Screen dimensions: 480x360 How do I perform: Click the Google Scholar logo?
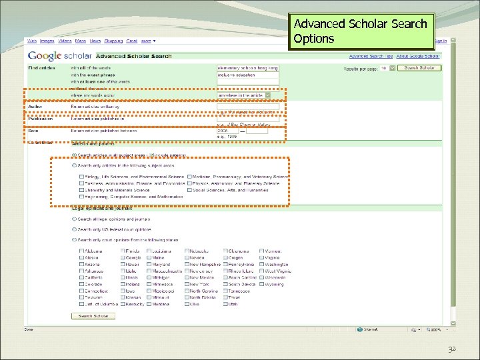point(60,56)
